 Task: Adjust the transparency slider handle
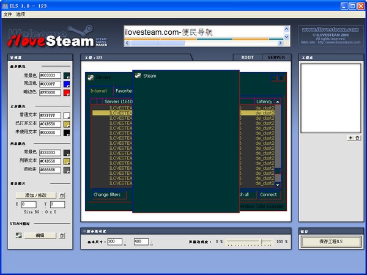(x=261, y=241)
